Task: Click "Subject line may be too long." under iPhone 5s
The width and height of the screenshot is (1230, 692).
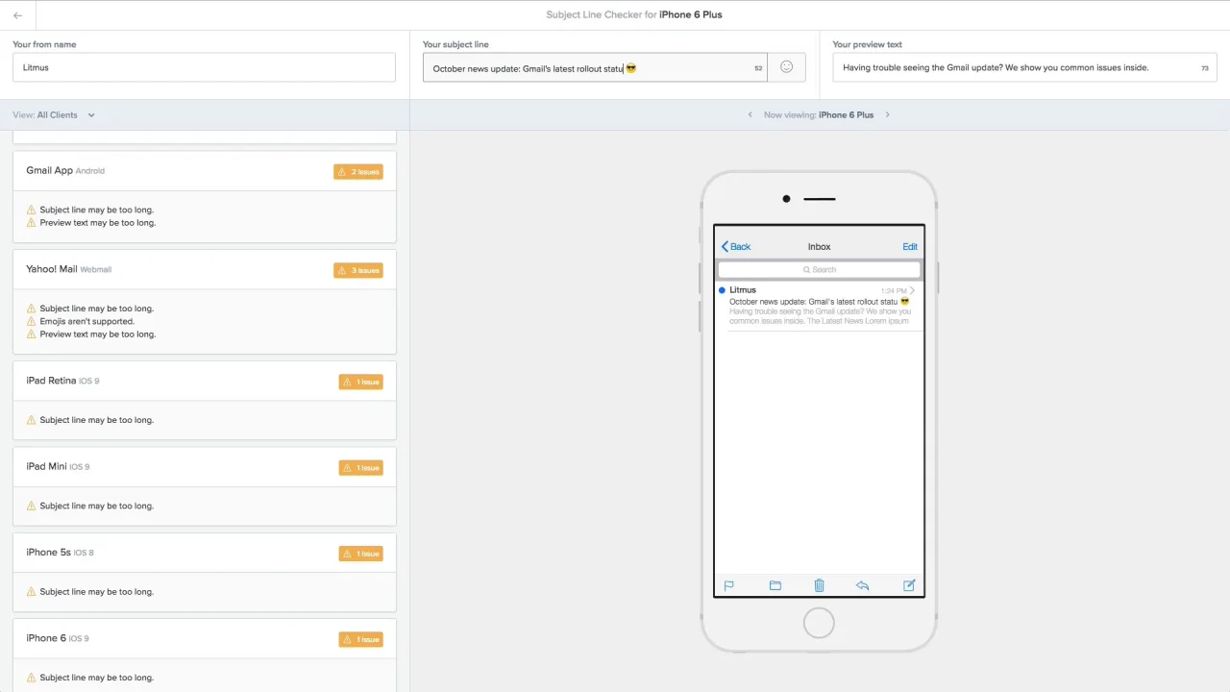Action: tap(96, 591)
